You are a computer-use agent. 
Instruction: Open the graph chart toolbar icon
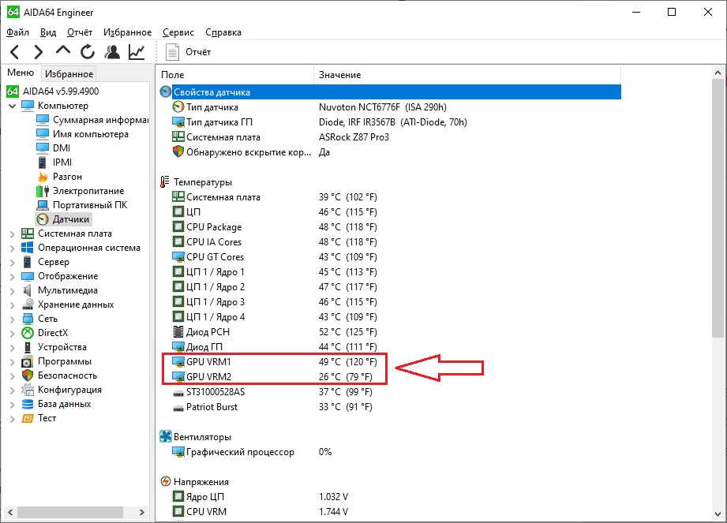pyautogui.click(x=137, y=52)
